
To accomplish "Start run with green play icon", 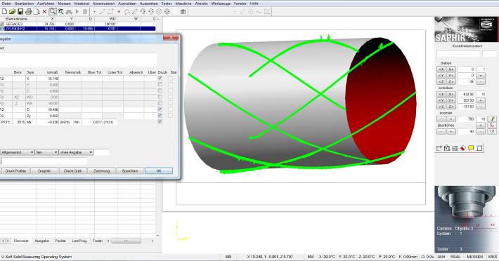I will click(77, 12).
